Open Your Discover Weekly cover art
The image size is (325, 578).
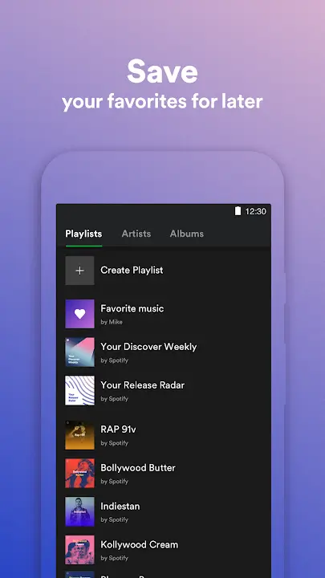pyautogui.click(x=79, y=352)
